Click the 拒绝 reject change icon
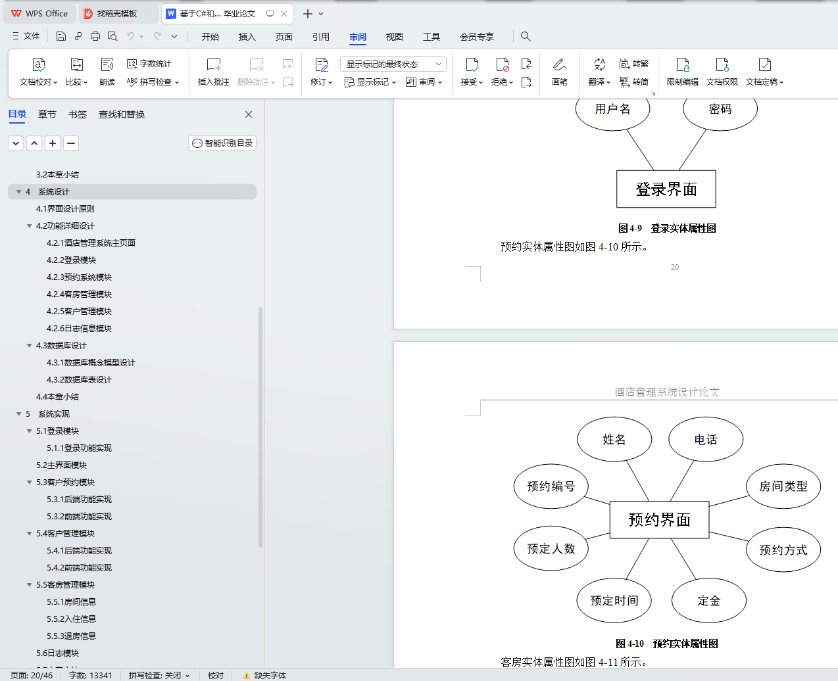 (502, 64)
